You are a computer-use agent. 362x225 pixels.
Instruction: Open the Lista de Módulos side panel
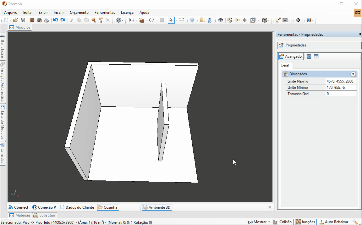[3, 122]
